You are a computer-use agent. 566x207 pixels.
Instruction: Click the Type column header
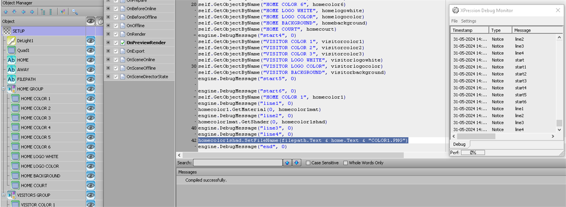[500, 30]
